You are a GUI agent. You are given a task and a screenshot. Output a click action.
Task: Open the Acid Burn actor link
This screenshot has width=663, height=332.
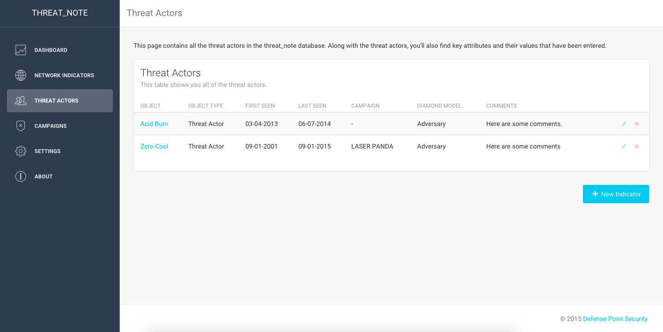click(x=154, y=124)
